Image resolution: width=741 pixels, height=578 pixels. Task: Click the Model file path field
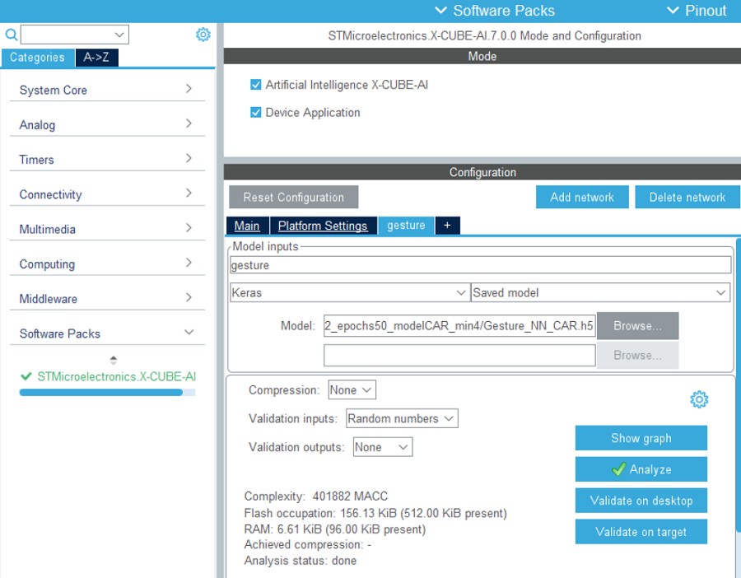(459, 326)
